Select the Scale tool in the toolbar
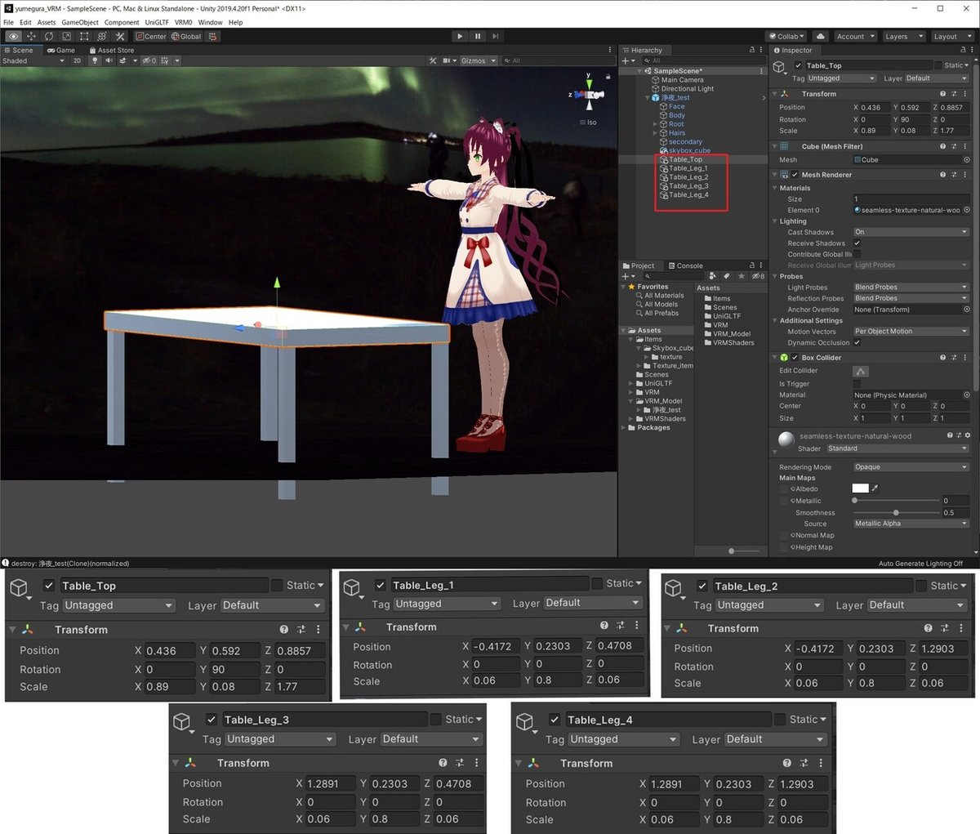 click(x=65, y=36)
